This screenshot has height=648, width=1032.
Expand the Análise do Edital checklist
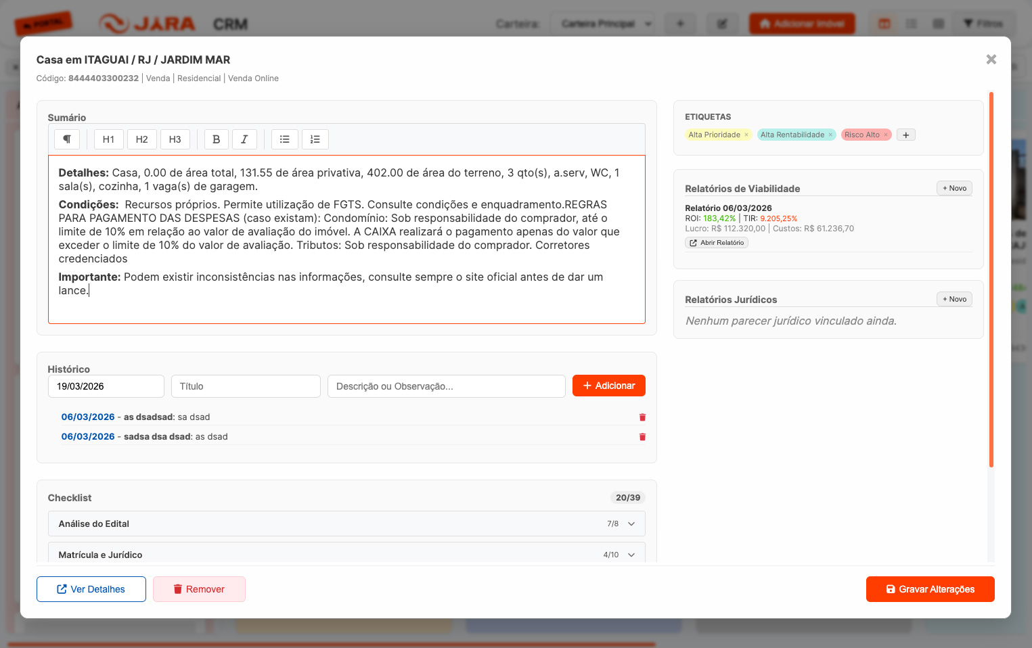click(346, 524)
